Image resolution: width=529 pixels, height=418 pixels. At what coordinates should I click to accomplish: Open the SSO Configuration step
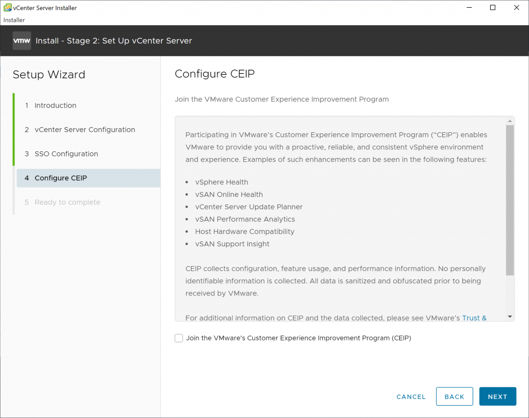[x=66, y=154]
